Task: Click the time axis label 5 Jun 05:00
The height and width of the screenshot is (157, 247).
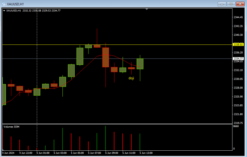Action: pos(77,153)
